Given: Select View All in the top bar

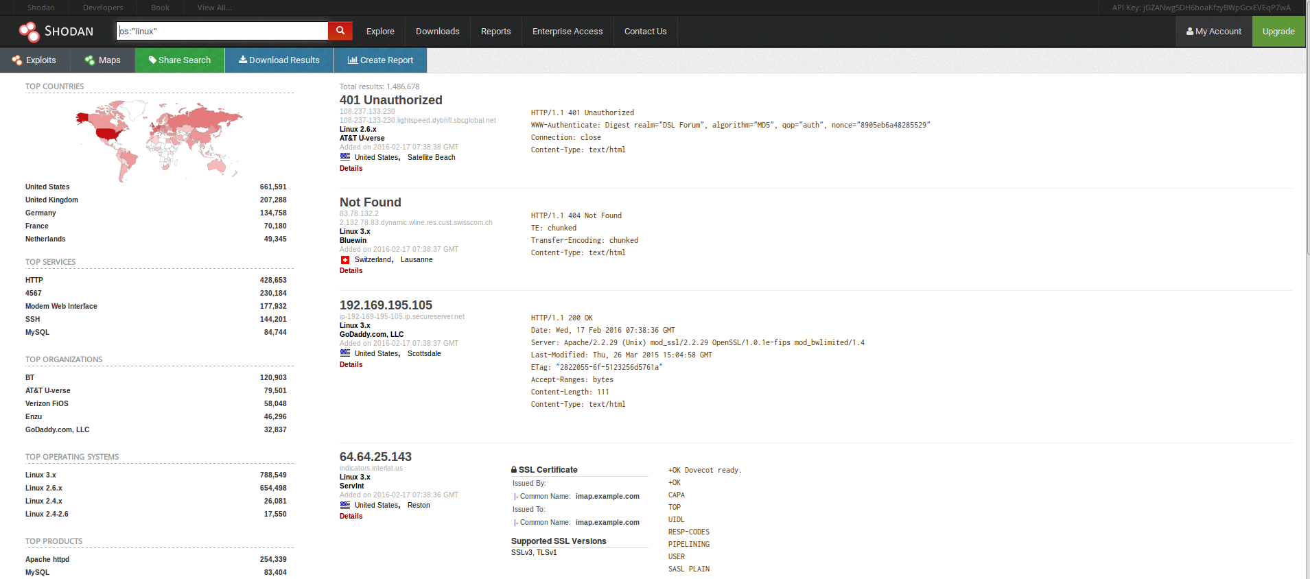Looking at the screenshot, I should pos(214,8).
